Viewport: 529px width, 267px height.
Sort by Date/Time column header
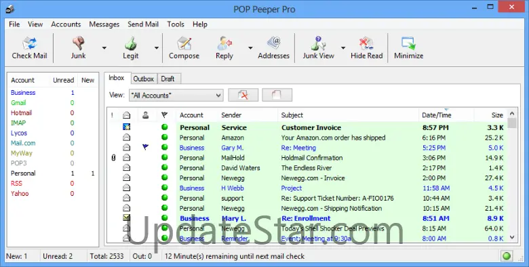coord(446,115)
